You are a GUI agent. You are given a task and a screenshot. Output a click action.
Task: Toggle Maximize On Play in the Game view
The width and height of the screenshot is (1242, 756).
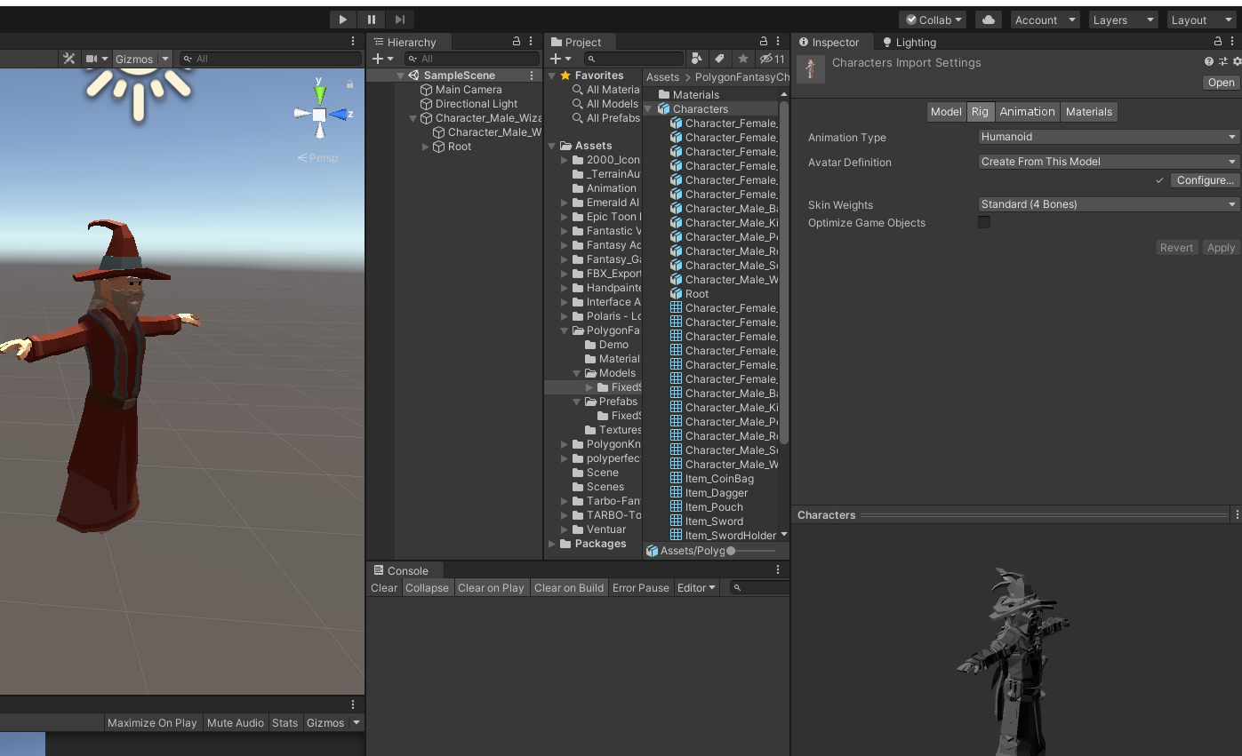click(x=152, y=722)
